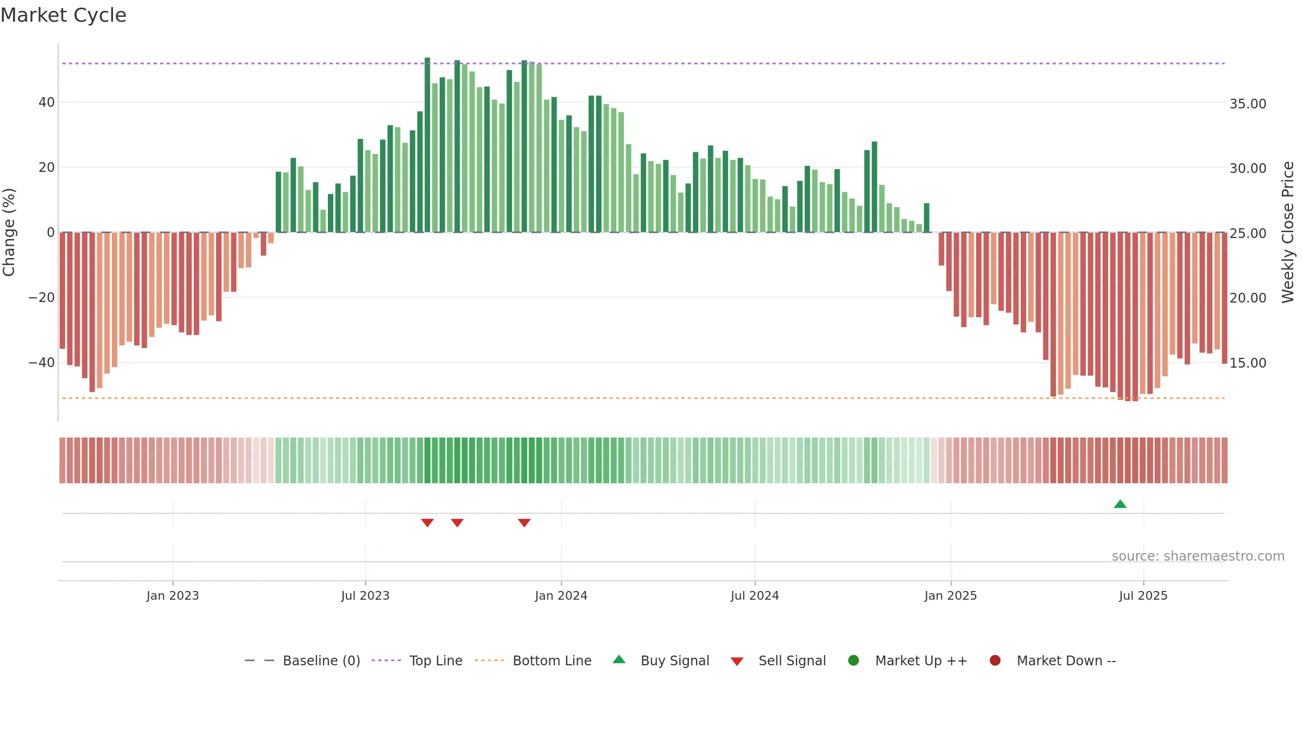Click the source: sharemaestro.com text

(1198, 556)
